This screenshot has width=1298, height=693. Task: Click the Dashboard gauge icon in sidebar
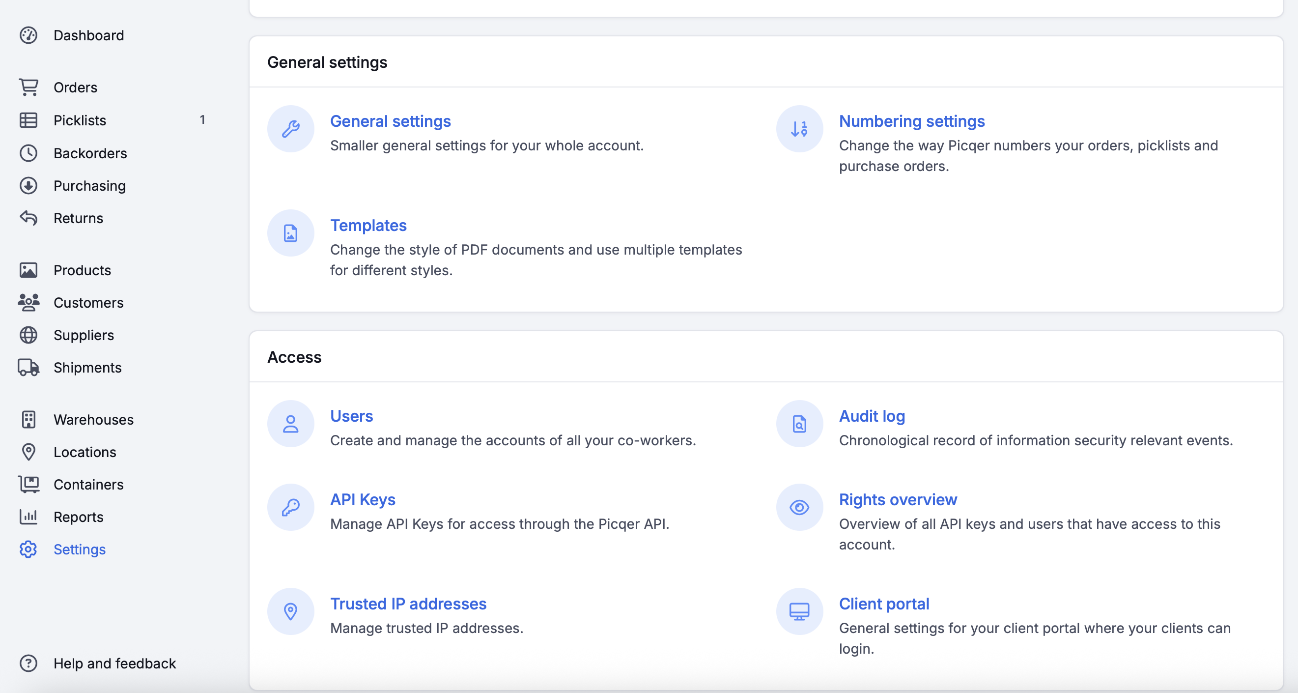point(28,35)
